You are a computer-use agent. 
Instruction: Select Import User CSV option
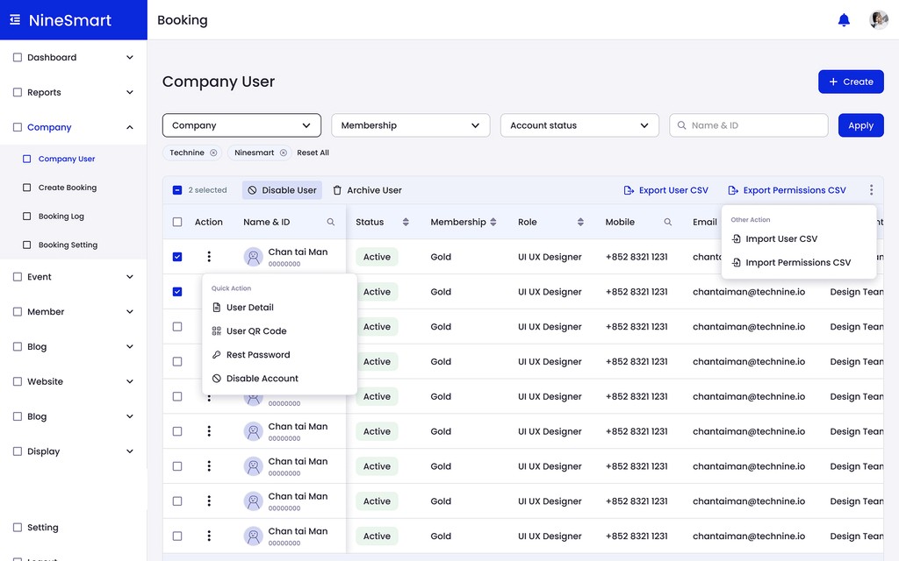click(780, 239)
